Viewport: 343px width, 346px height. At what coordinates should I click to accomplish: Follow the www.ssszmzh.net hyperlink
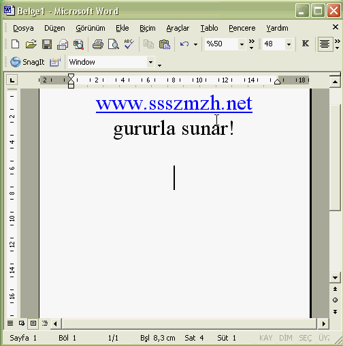(174, 104)
